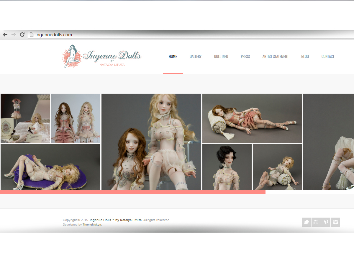Go back using the browser back arrow
Viewport: 354px width, 265px height.
point(5,34)
